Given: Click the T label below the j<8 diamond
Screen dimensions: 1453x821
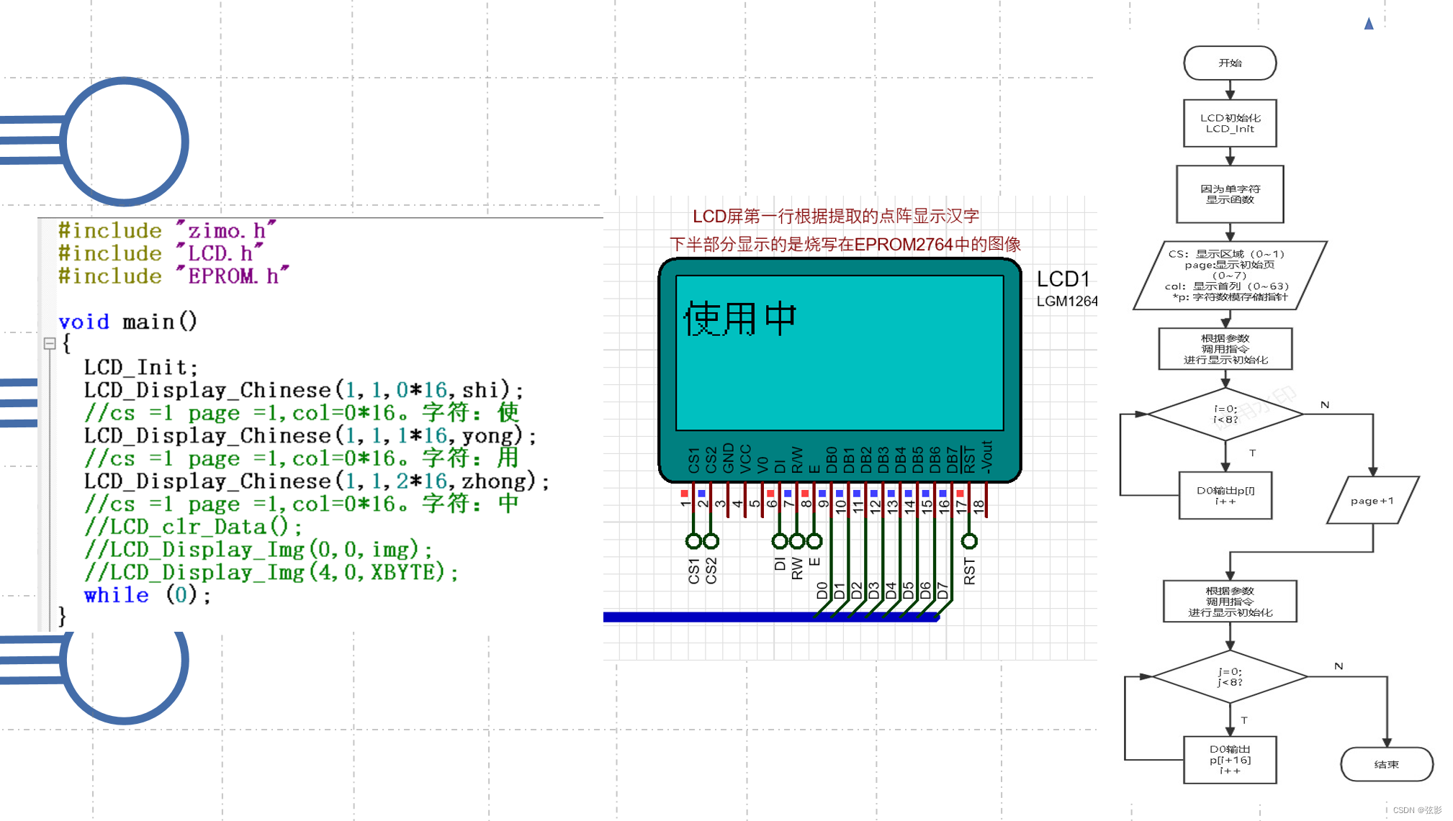Looking at the screenshot, I should point(1244,720).
